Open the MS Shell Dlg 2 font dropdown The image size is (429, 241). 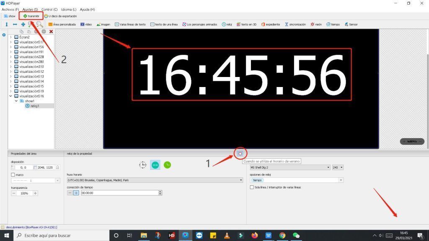[x=290, y=167]
